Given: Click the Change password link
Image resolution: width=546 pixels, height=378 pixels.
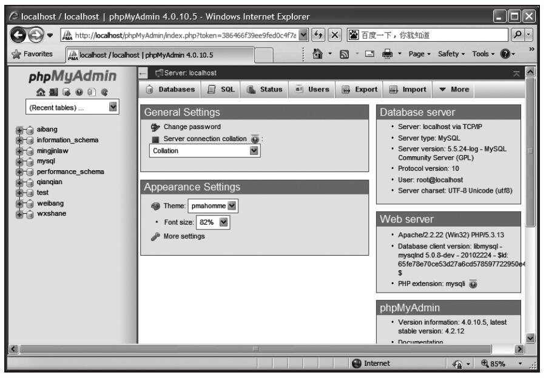Looking at the screenshot, I should coord(192,127).
